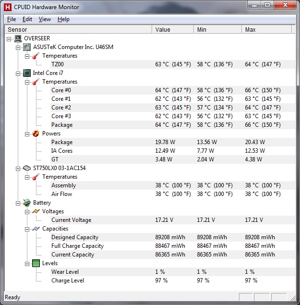
Task: Collapse the Voltages node
Action: click(x=27, y=212)
